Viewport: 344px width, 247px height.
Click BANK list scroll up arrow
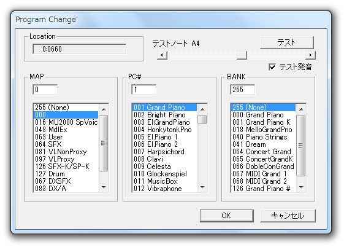(x=301, y=109)
